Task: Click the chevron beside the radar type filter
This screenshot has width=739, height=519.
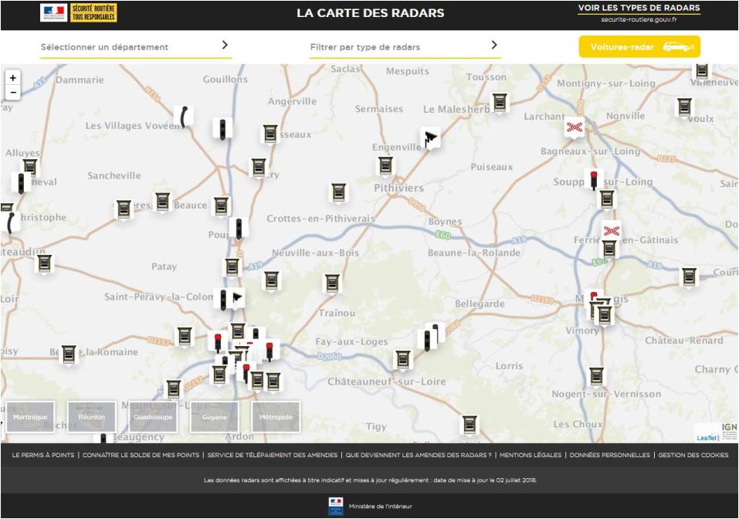Action: (494, 45)
